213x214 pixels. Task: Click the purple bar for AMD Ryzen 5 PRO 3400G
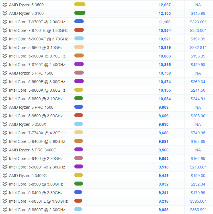(79, 149)
